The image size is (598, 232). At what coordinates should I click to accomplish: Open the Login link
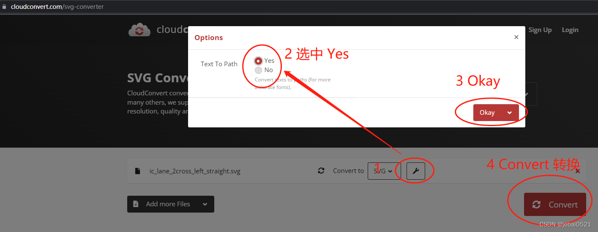tap(570, 30)
